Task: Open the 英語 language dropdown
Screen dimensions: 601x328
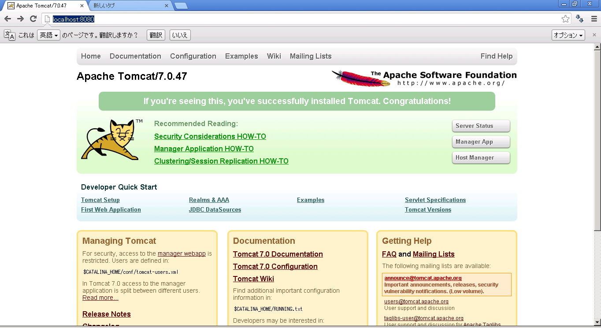Action: (48, 35)
